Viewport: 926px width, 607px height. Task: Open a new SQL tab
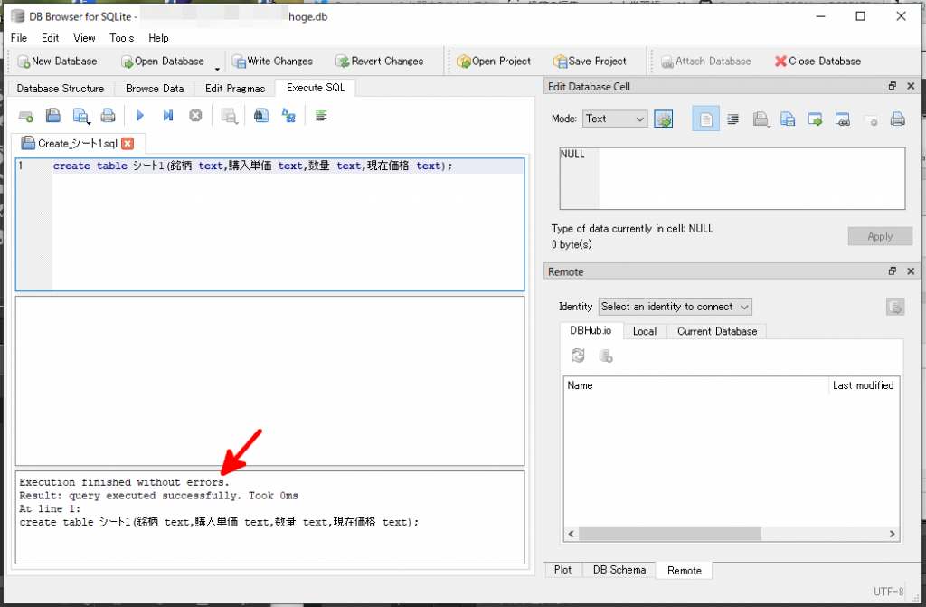point(25,115)
